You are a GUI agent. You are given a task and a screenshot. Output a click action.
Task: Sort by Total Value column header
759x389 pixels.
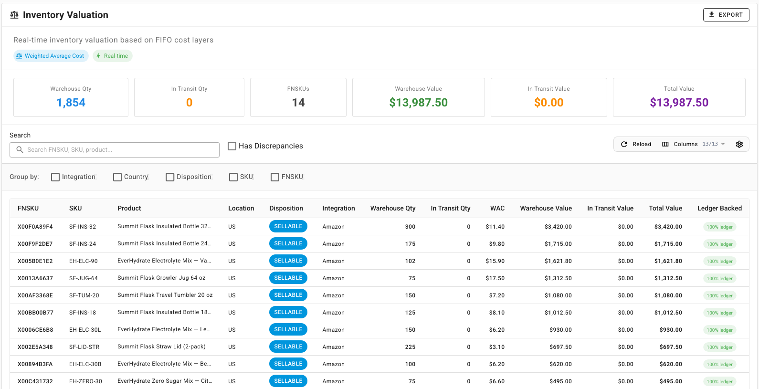tap(665, 208)
